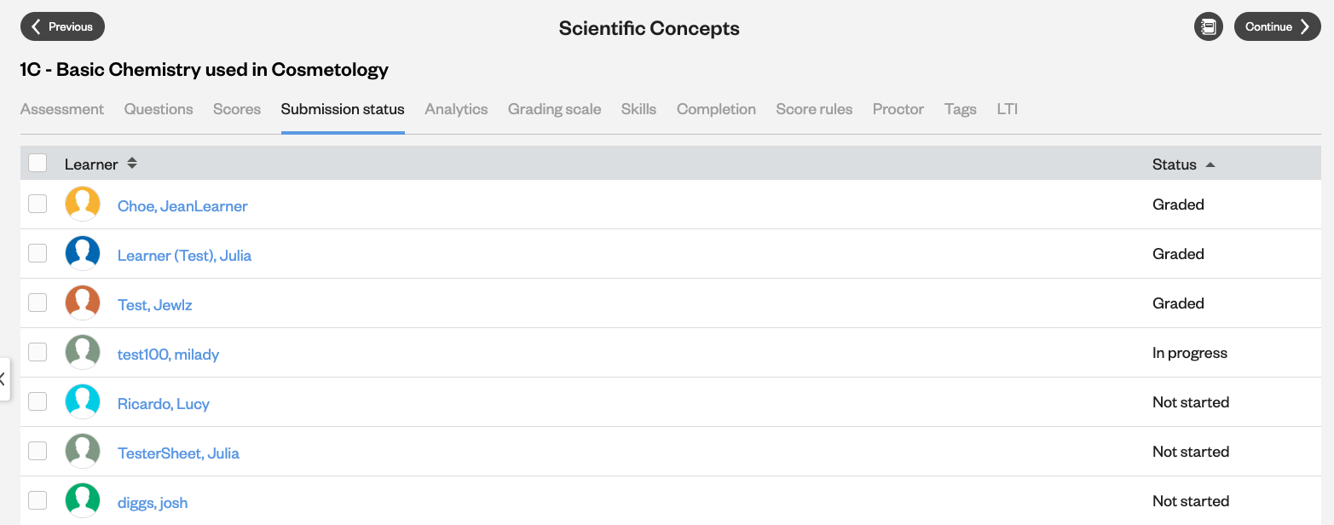This screenshot has height=525, width=1334.
Task: Tick the select-all checkbox in header
Action: point(38,163)
